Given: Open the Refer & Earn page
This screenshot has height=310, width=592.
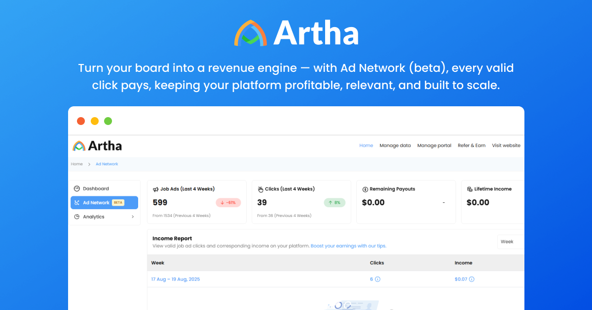Looking at the screenshot, I should [x=471, y=145].
